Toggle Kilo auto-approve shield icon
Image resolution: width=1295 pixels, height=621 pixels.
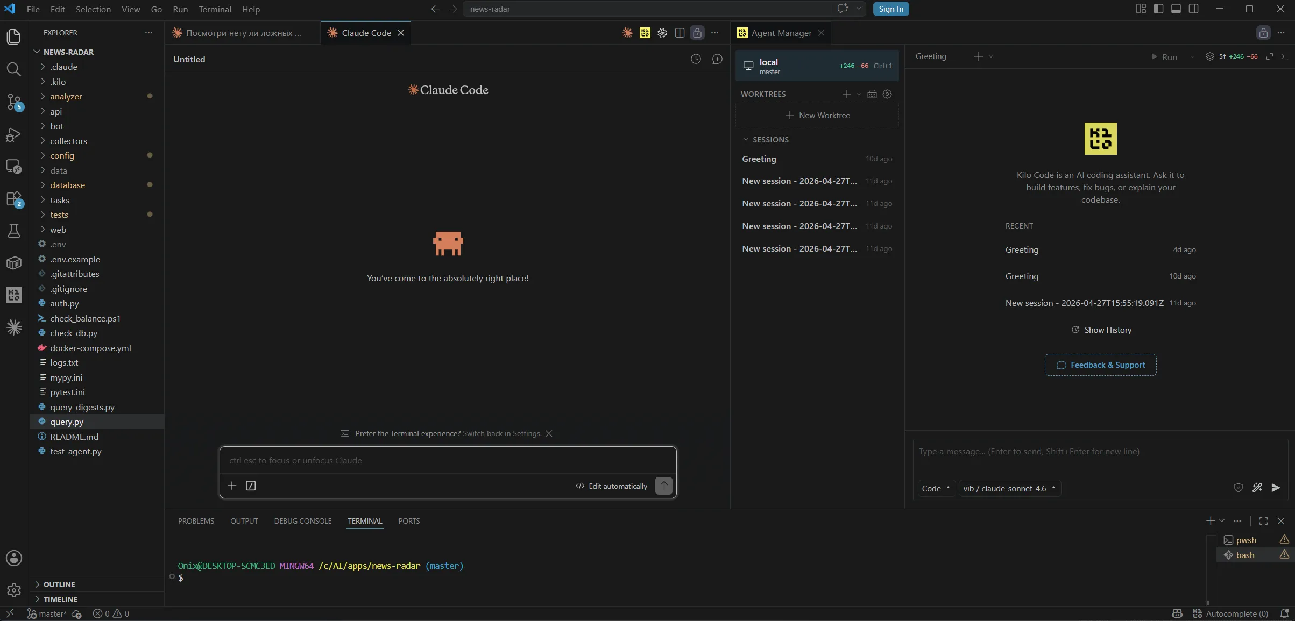pos(1238,488)
